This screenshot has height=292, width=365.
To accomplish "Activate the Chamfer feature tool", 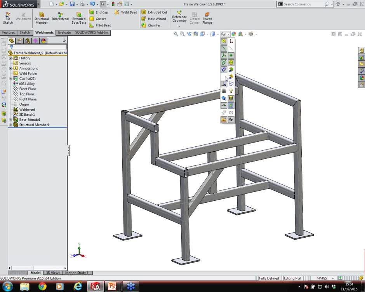I will [x=154, y=25].
